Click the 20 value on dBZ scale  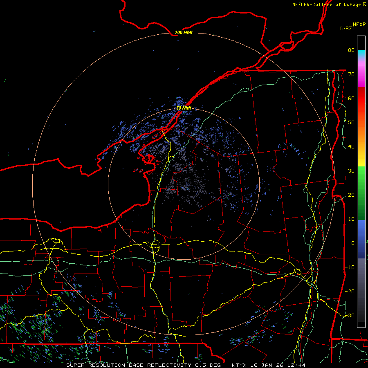(x=351, y=195)
